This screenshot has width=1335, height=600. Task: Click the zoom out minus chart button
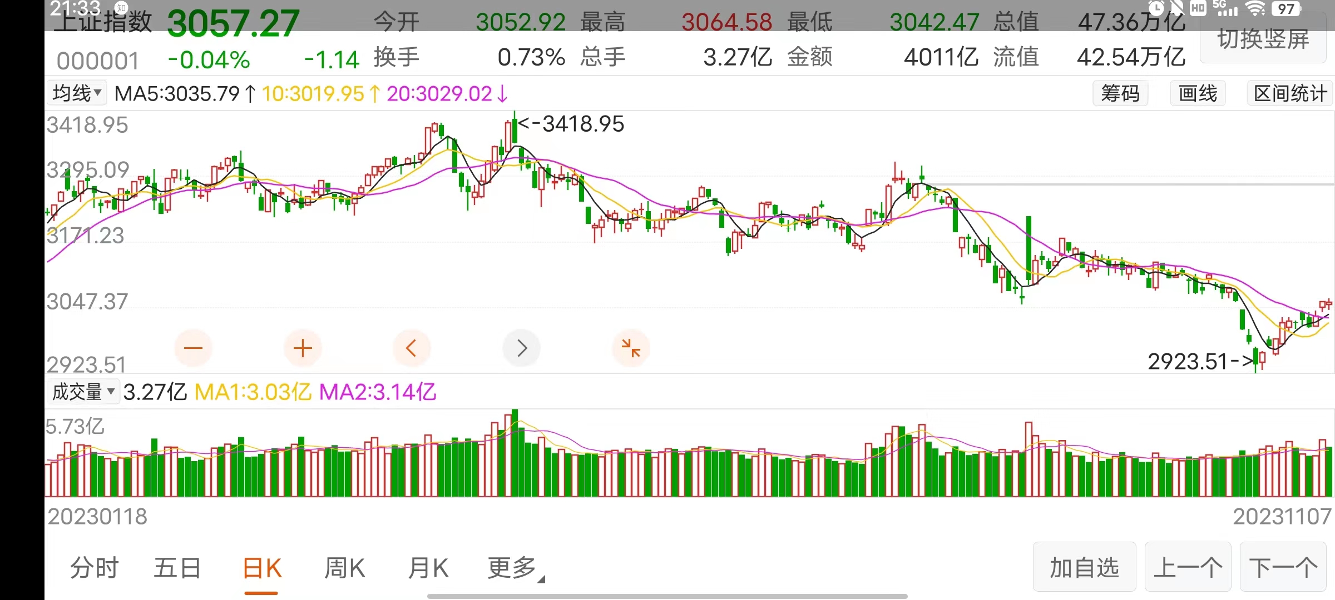tap(193, 348)
